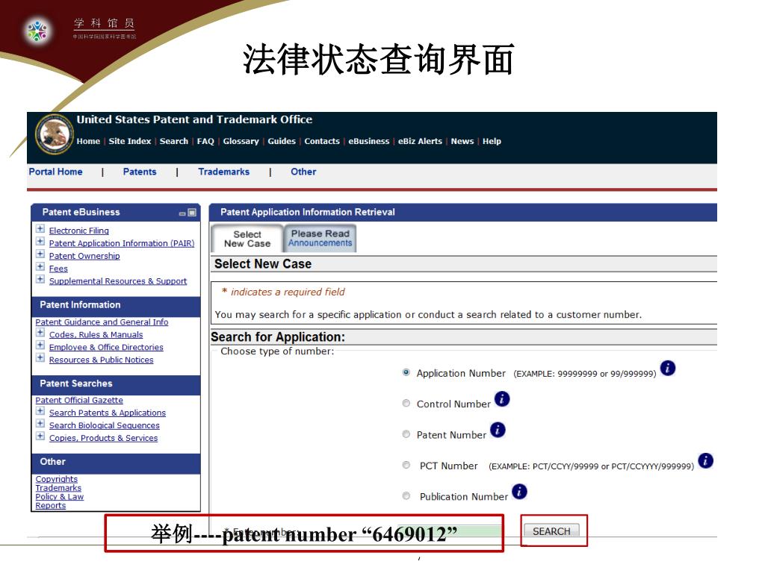
Task: Open the Patents portal menu
Action: pyautogui.click(x=140, y=172)
